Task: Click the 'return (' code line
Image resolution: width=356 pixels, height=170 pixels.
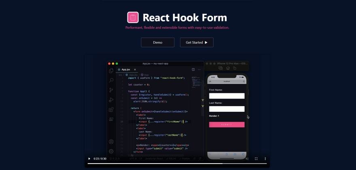Action: (136, 108)
